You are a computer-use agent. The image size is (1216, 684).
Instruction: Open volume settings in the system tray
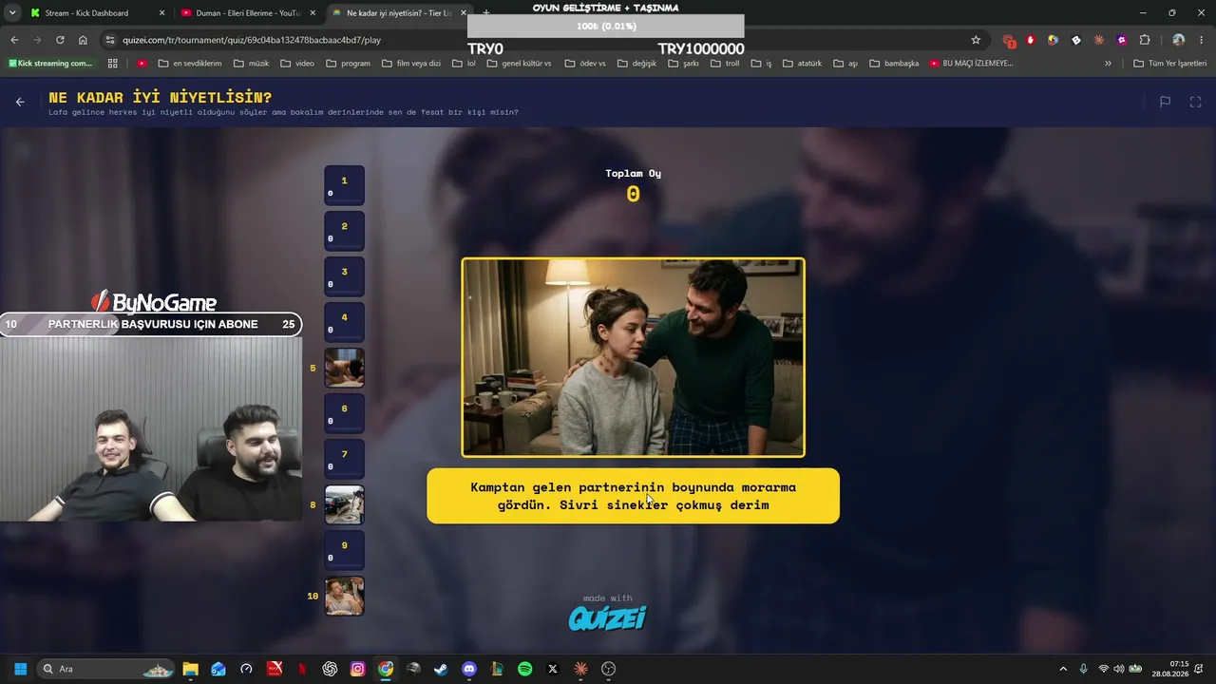click(1119, 669)
